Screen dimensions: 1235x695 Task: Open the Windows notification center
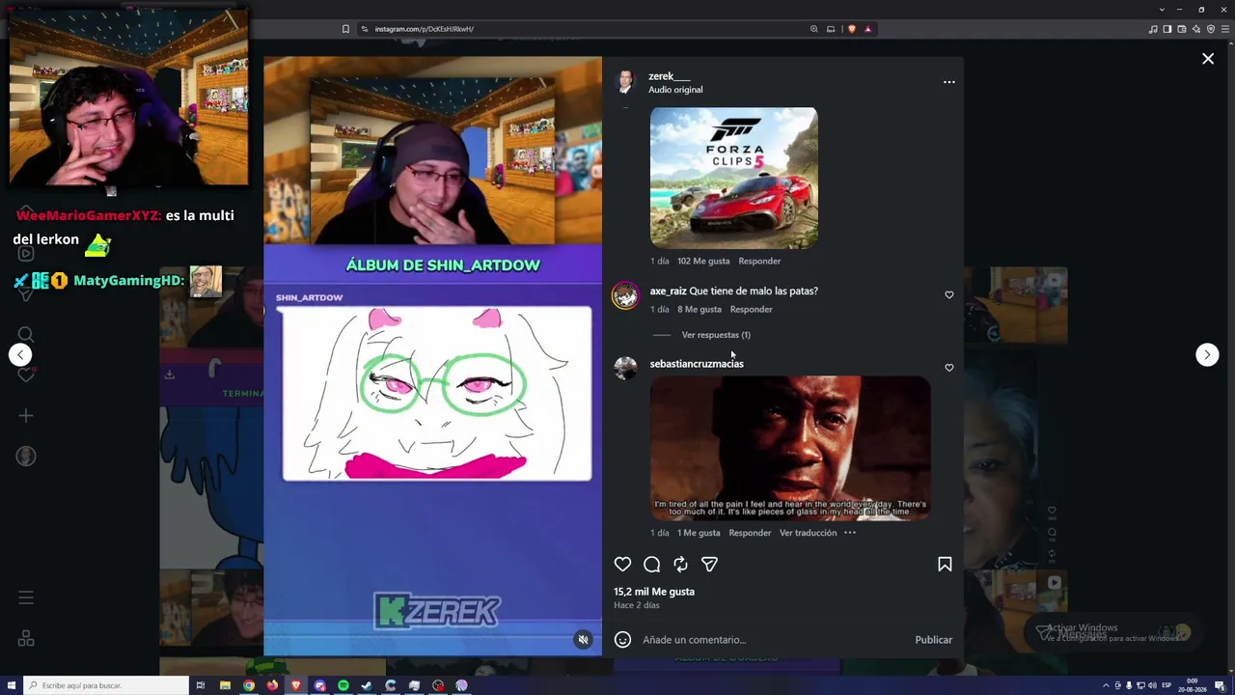tap(1221, 686)
